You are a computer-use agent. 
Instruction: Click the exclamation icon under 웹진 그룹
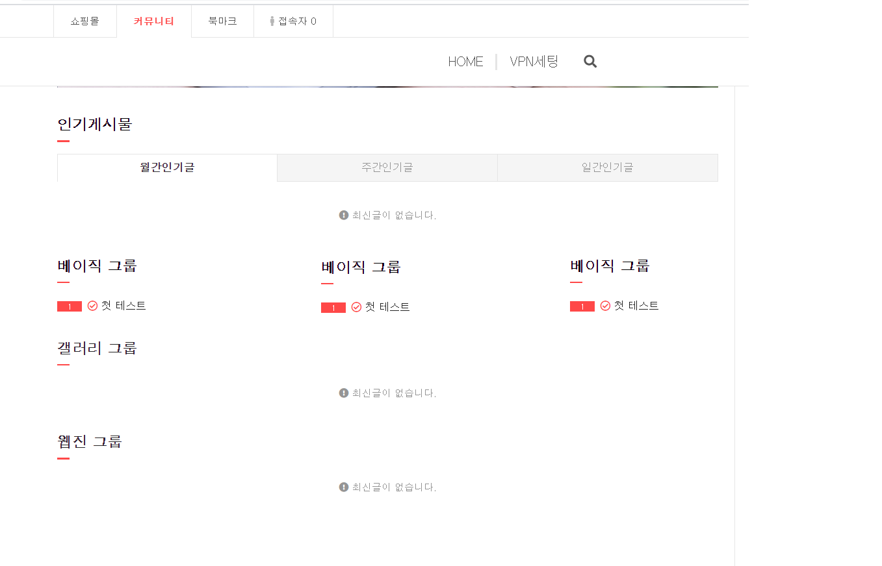click(344, 487)
